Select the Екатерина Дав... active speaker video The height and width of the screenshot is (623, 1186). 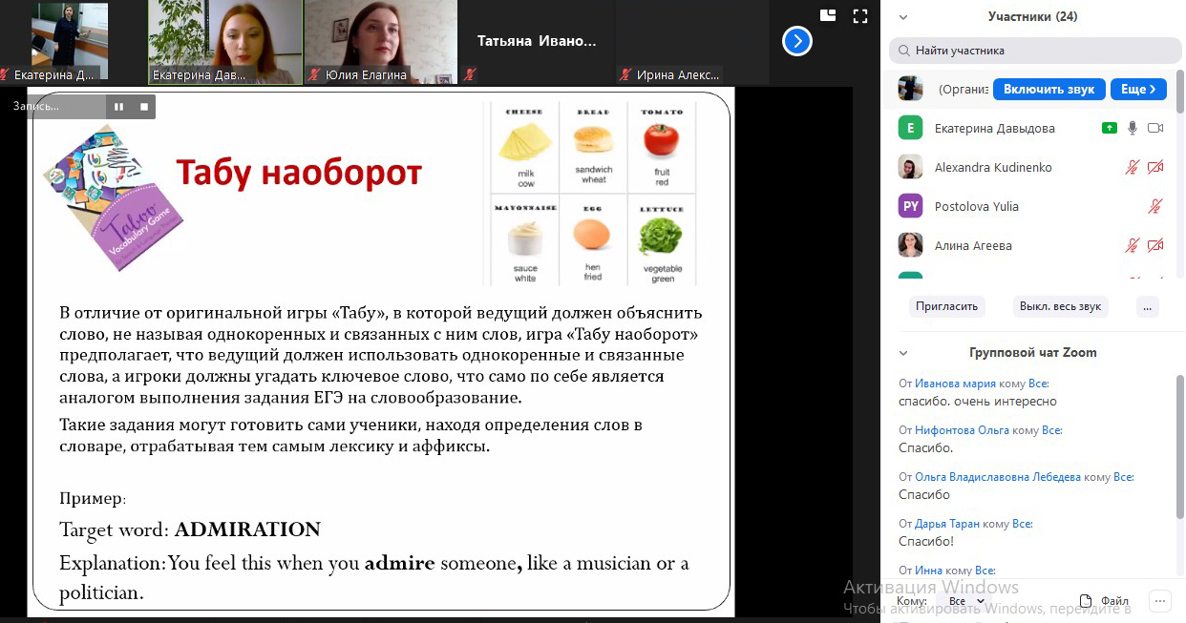tap(225, 41)
